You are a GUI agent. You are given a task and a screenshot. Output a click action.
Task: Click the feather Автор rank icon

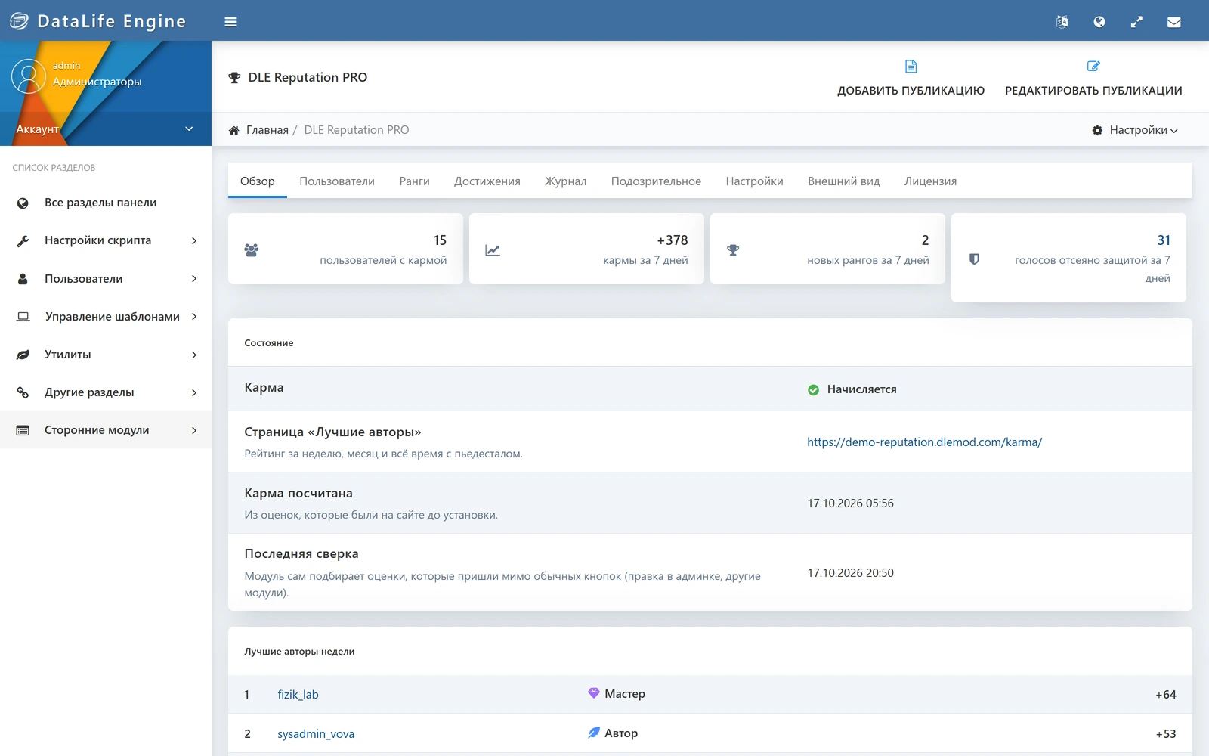pyautogui.click(x=594, y=733)
